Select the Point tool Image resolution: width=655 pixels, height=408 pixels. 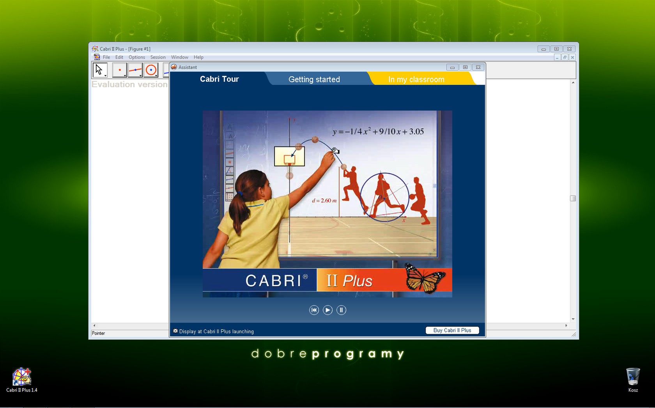click(119, 69)
